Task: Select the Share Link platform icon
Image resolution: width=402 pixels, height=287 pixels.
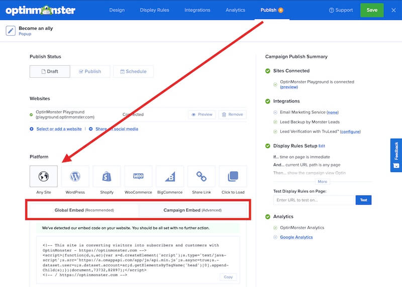Action: click(202, 176)
